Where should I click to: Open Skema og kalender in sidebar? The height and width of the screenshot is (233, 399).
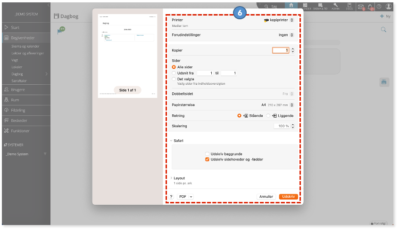click(x=25, y=47)
